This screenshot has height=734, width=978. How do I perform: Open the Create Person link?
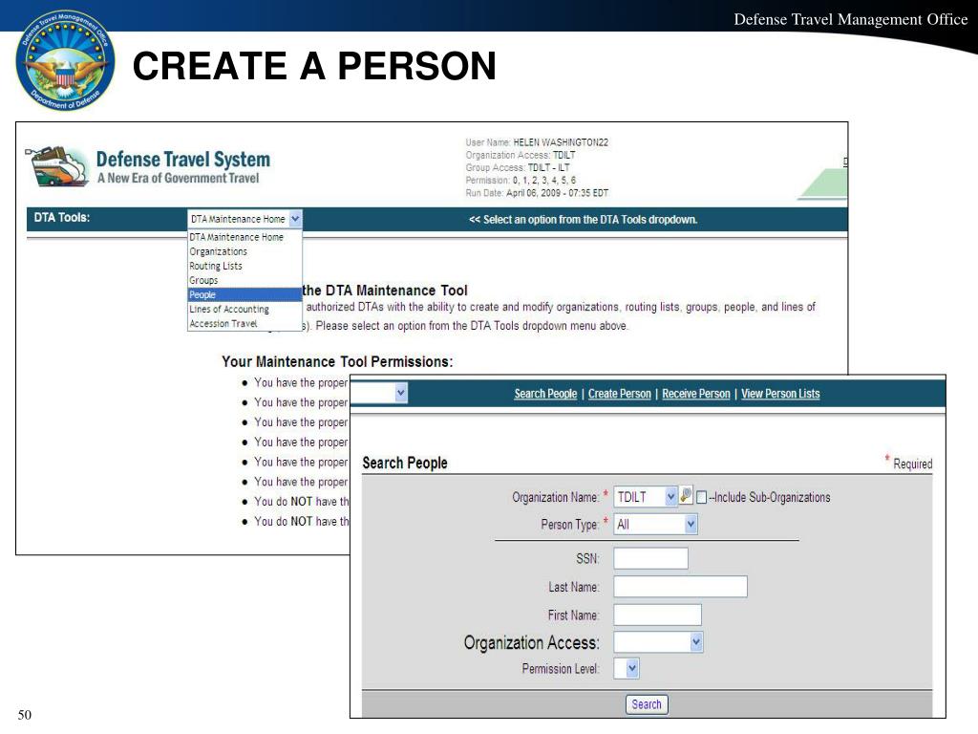coord(619,394)
